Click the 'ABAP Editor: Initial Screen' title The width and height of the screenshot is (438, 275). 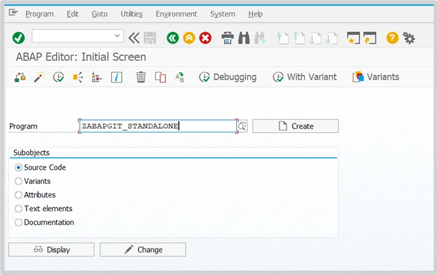click(81, 57)
